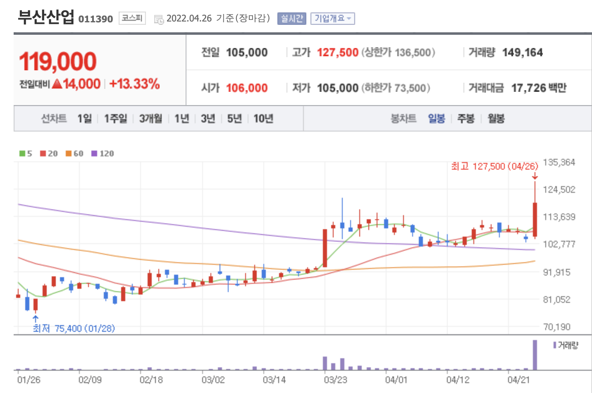
Task: Click the stock name 부산산업
Action: coord(46,17)
